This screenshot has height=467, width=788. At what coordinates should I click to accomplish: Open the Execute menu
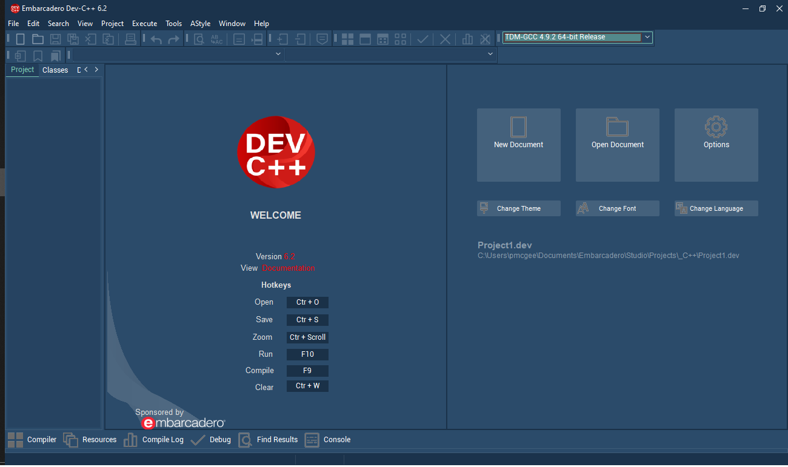click(x=145, y=24)
